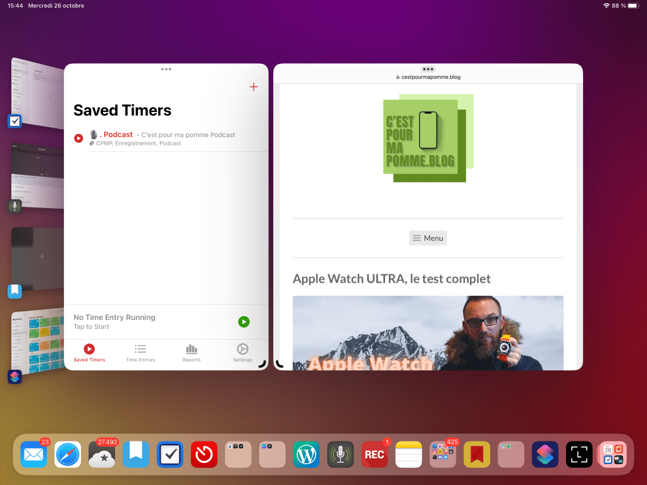Tap the red plus to add timer

[254, 87]
